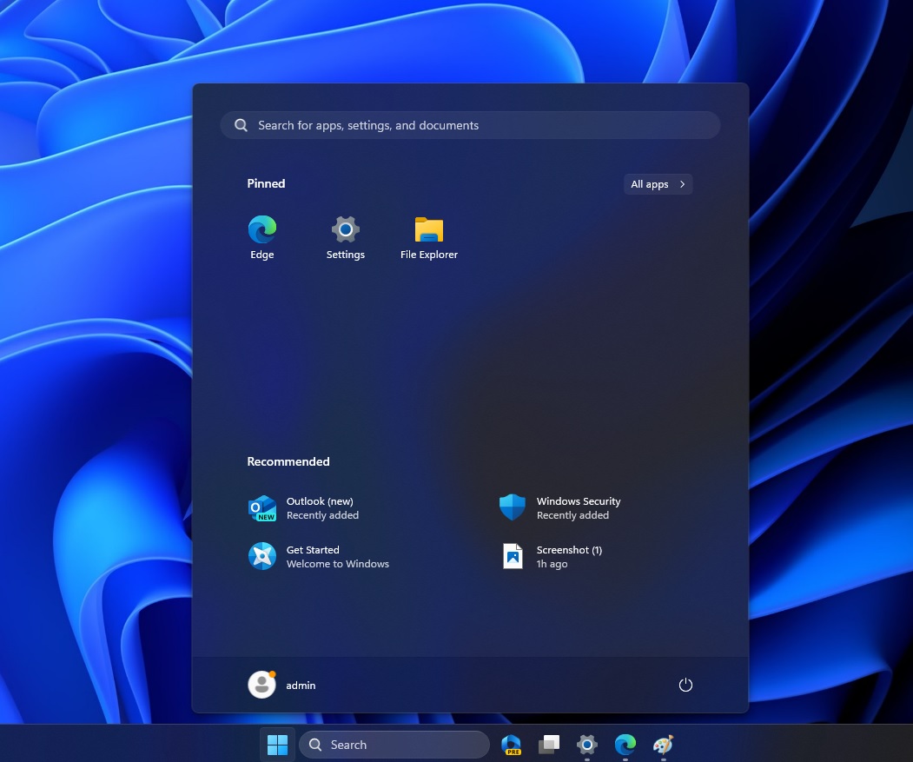Click the Start menu search box
This screenshot has height=762, width=913.
(x=470, y=124)
